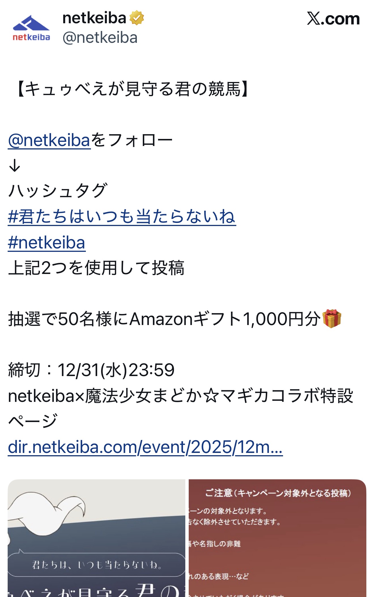This screenshot has height=597, width=374.
Task: Open the #君たちはいつも当たらないね hashtag
Action: point(122,217)
